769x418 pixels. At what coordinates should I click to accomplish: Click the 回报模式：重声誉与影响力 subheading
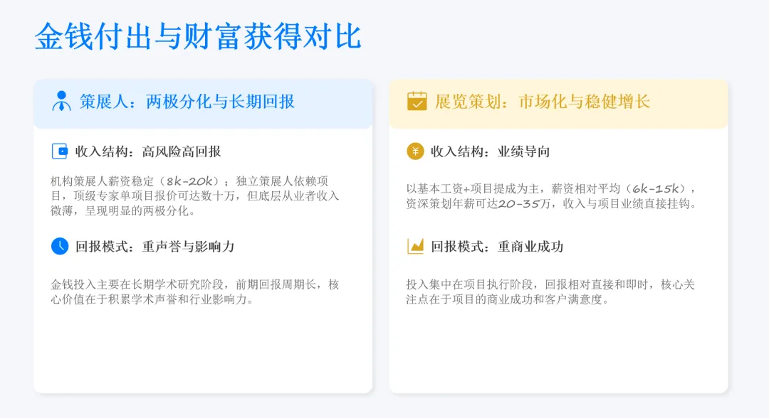pos(155,246)
